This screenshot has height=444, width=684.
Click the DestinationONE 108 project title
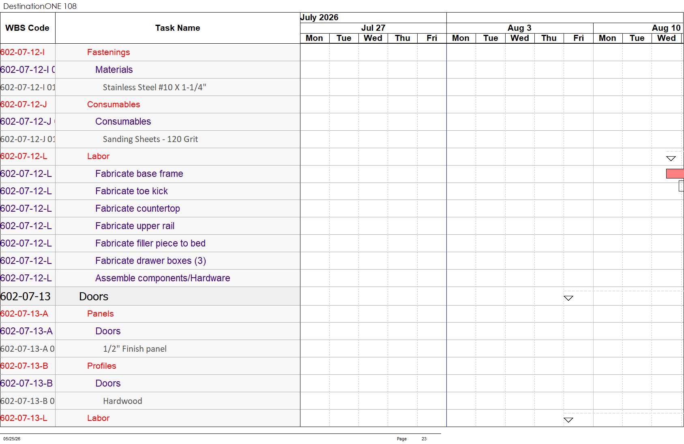click(40, 6)
